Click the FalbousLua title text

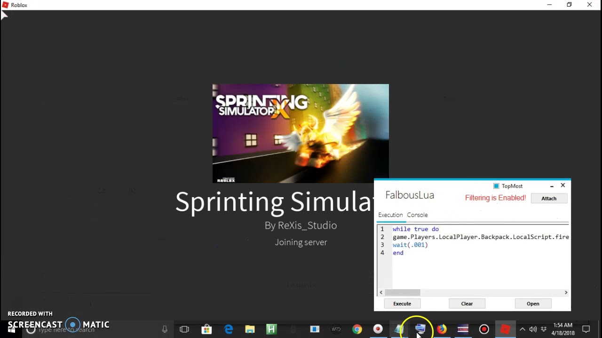(x=410, y=195)
